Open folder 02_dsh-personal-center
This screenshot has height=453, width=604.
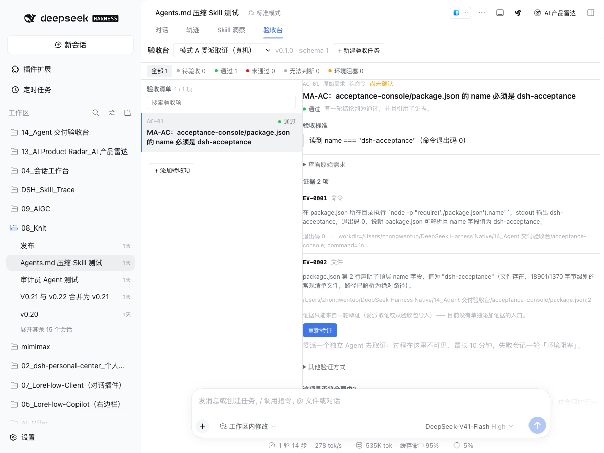pyautogui.click(x=70, y=366)
